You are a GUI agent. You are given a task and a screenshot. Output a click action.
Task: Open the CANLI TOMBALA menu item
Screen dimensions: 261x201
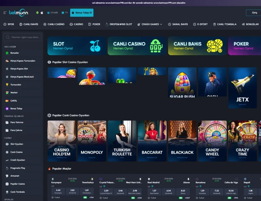click(x=225, y=24)
